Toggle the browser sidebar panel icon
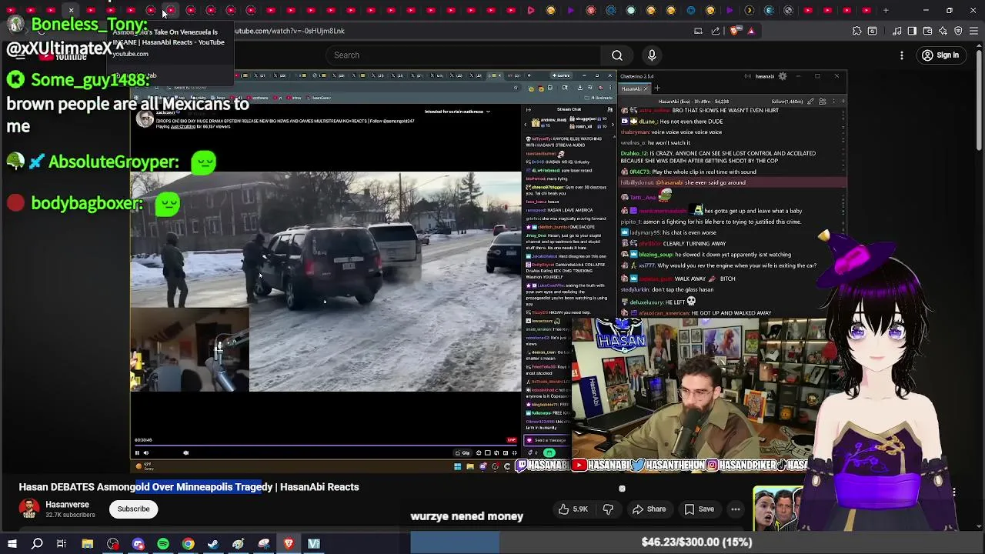 click(x=912, y=31)
